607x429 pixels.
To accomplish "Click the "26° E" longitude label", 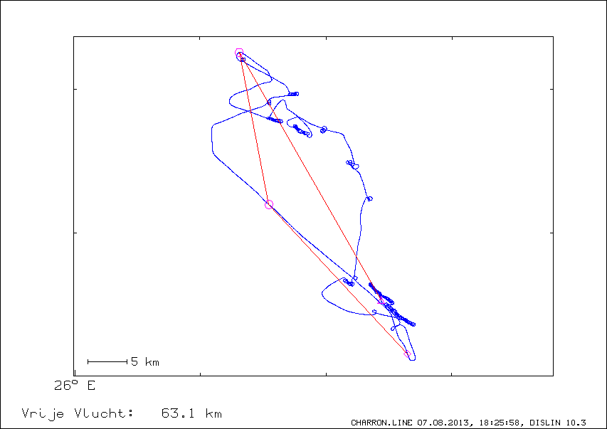I will [x=75, y=386].
